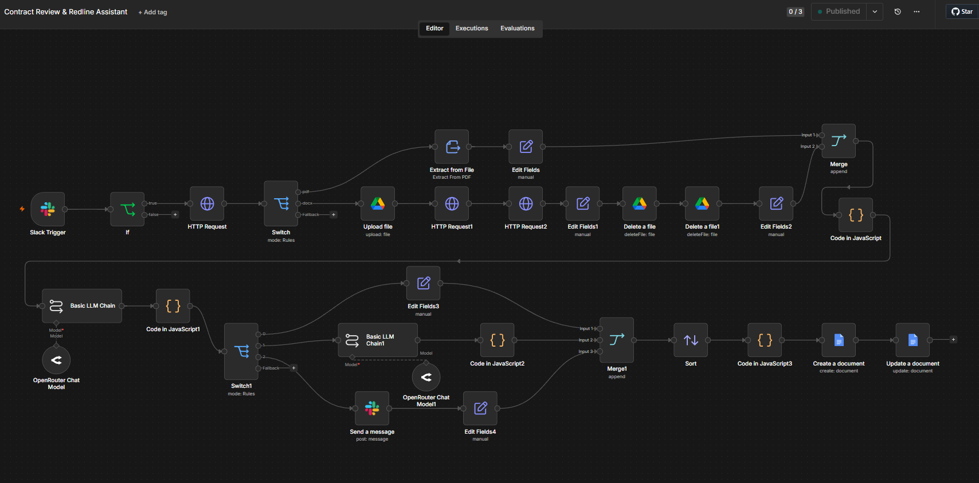Select the Switch1 rules node

coord(241,351)
